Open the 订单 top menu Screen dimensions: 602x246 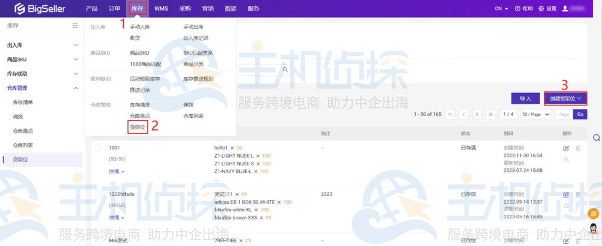(115, 8)
